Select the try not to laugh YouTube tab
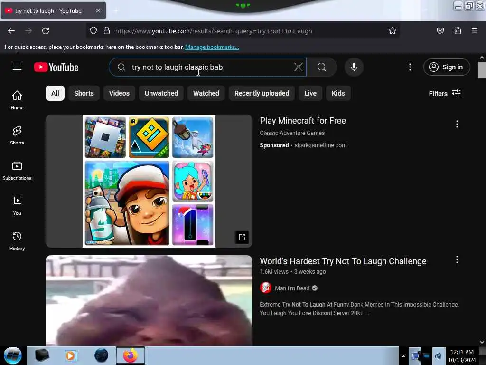Image resolution: width=486 pixels, height=365 pixels. coord(53,10)
